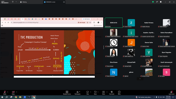The image size is (176, 99).
Task: Open audio options arrow next to Audio
Action: [8, 92]
